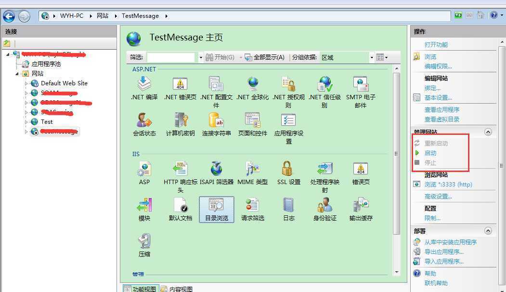The width and height of the screenshot is (506, 292).
Task: Expand the Test site tree node
Action: [x=26, y=122]
